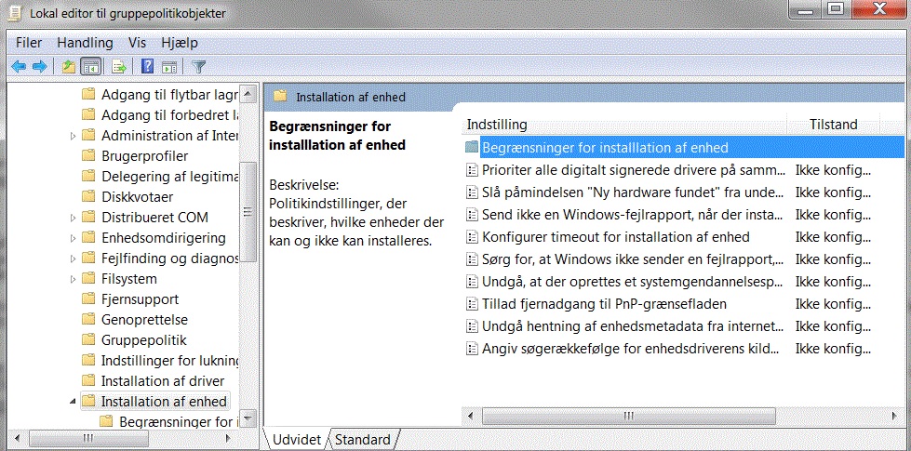This screenshot has width=911, height=451.
Task: Collapse the Installation af enhed node
Action: point(73,401)
